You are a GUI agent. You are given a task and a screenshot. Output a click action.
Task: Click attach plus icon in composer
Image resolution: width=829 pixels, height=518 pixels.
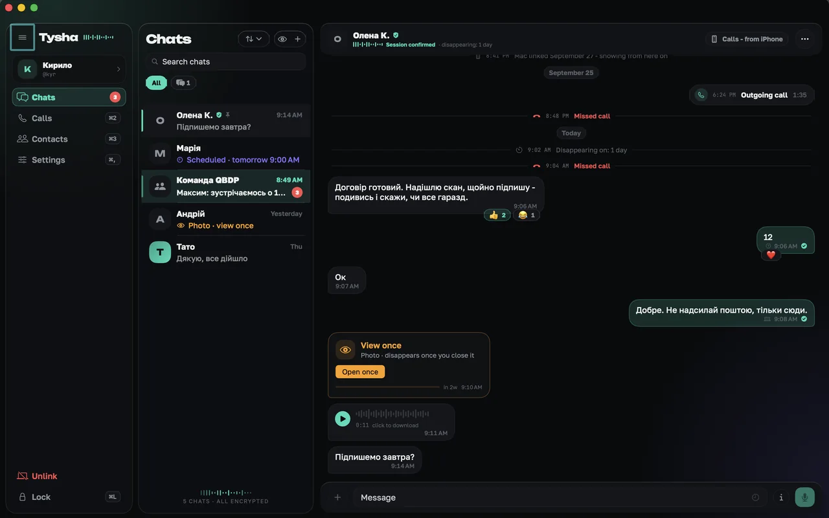pos(337,497)
